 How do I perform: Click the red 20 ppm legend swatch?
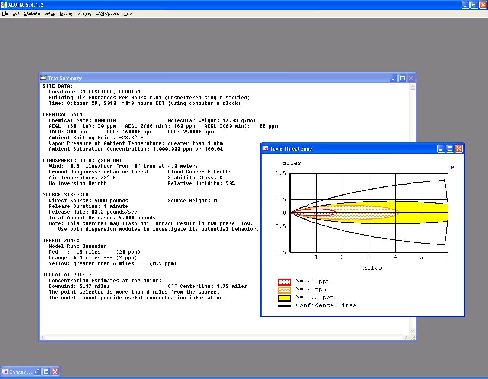[x=284, y=282]
